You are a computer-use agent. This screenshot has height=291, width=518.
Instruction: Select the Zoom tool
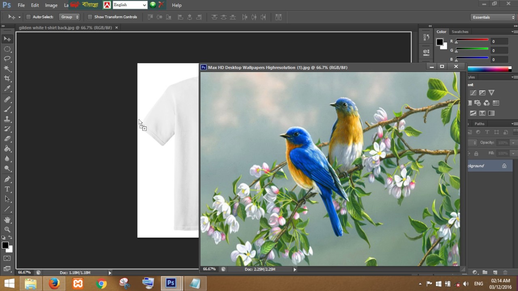7,230
